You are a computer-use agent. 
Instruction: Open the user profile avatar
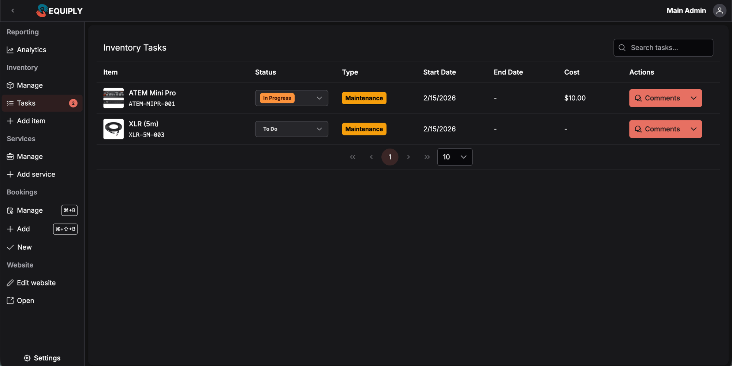pos(719,11)
